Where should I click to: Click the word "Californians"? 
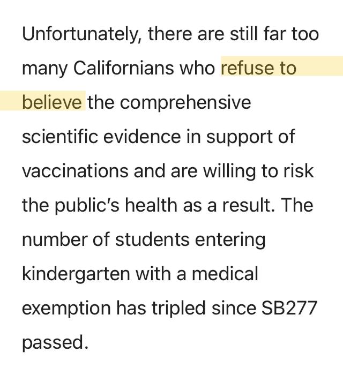click(x=123, y=68)
